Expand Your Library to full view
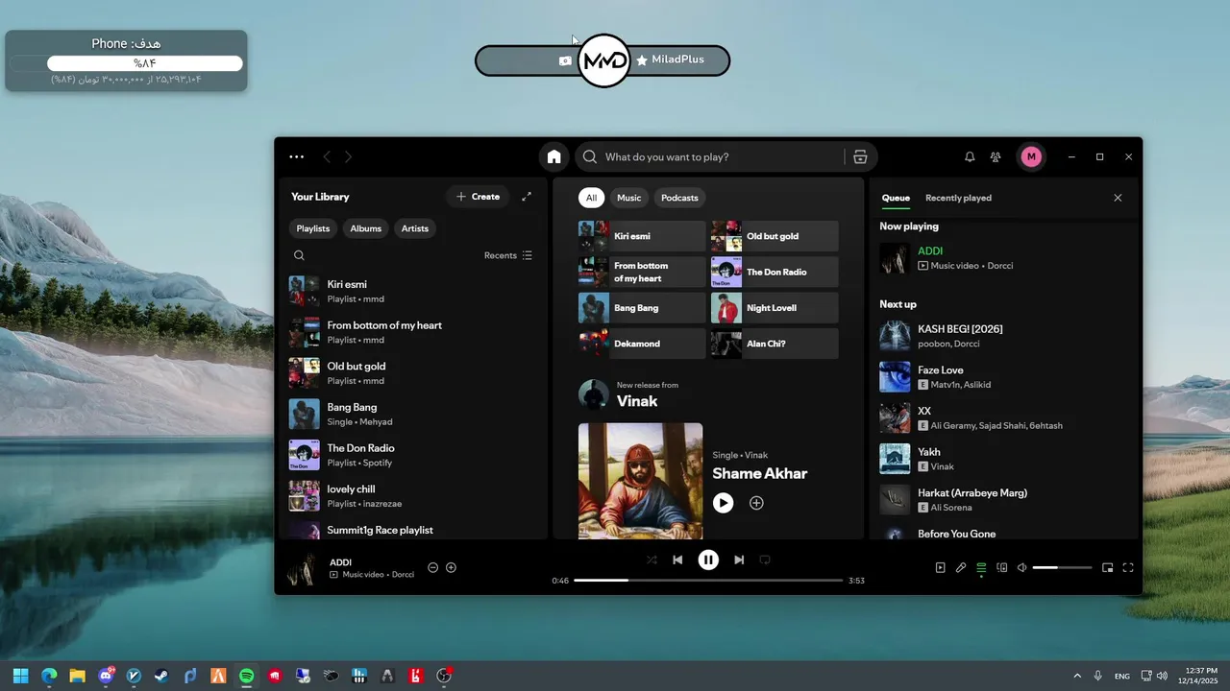This screenshot has width=1230, height=691. tap(527, 197)
